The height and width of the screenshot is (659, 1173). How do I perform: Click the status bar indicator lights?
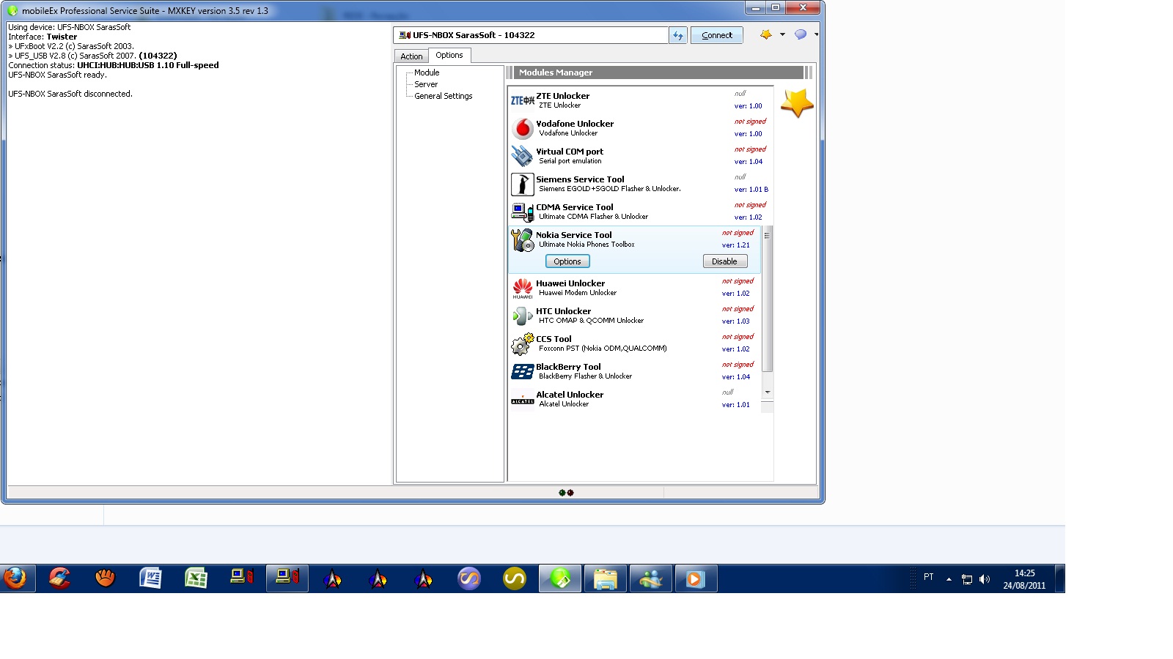tap(566, 493)
